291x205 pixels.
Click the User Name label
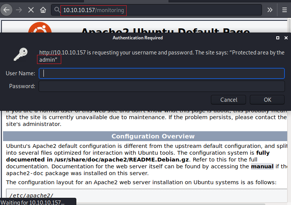click(x=20, y=73)
